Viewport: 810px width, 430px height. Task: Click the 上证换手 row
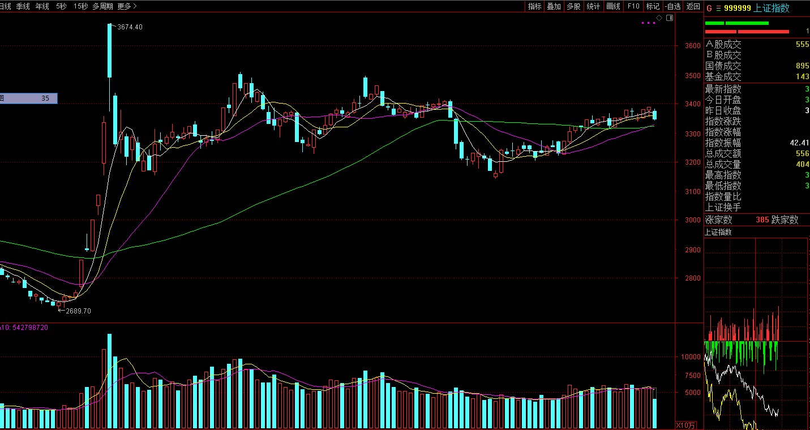pyautogui.click(x=757, y=207)
